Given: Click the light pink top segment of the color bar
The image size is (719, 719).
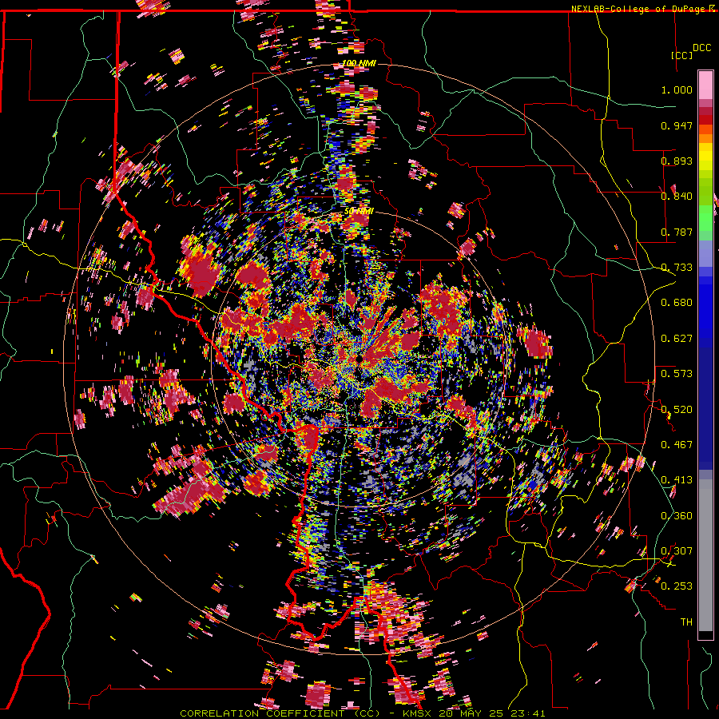Looking at the screenshot, I should 705,85.
